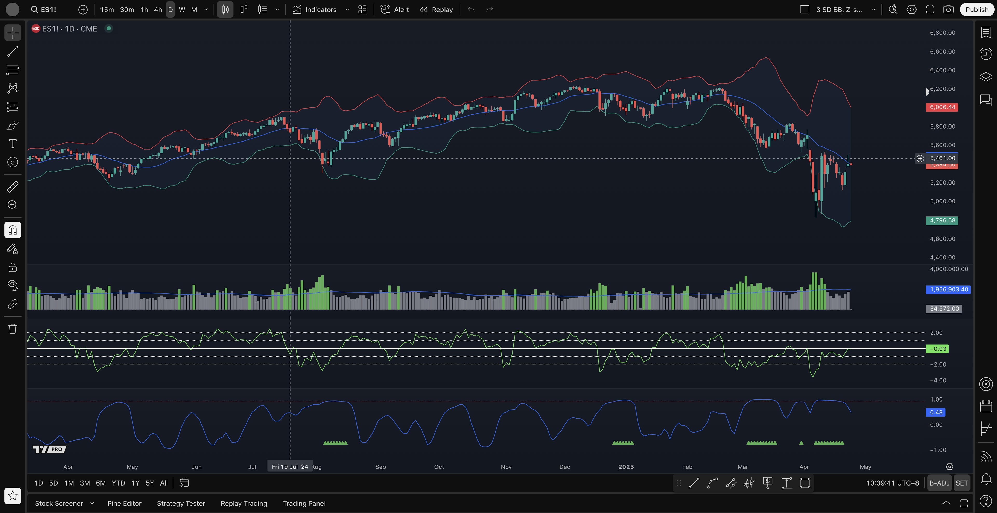Switch to Strategy Tester tab
This screenshot has height=513, width=997.
click(x=181, y=503)
